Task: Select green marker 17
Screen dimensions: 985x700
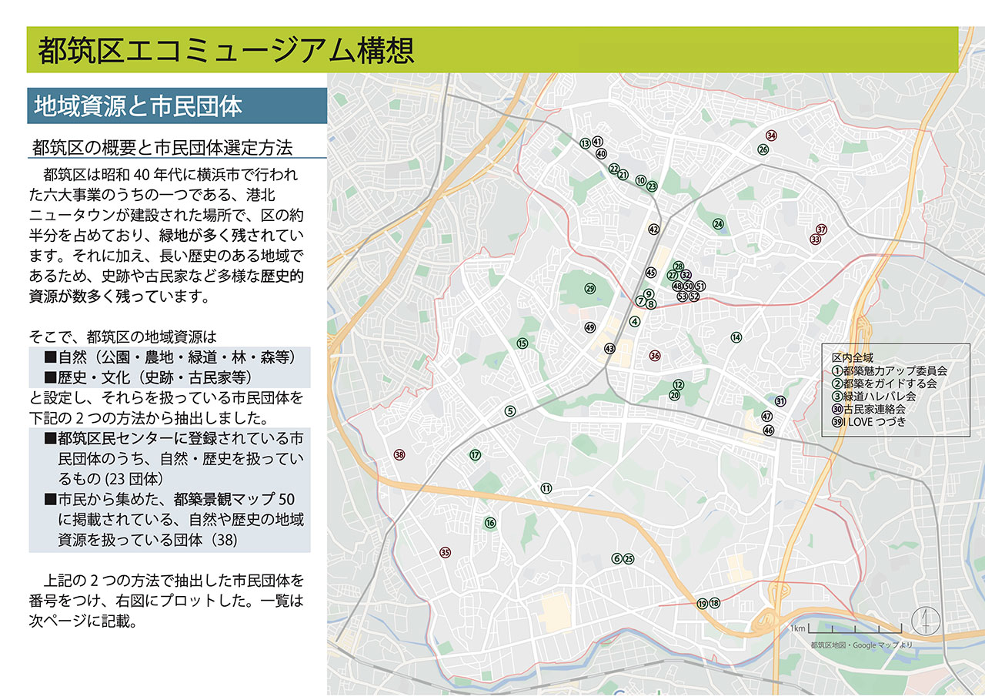Action: [475, 455]
